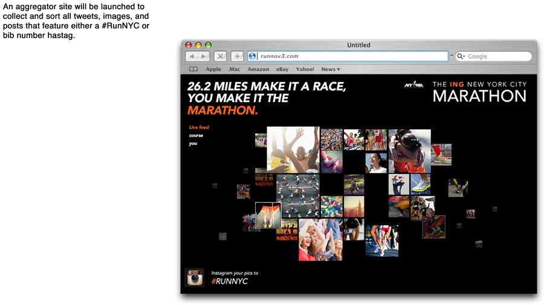Open the runners legs in blue photo
544x305 pixels.
(381, 241)
